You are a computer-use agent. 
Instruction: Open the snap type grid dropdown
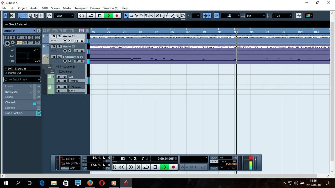click(x=231, y=16)
